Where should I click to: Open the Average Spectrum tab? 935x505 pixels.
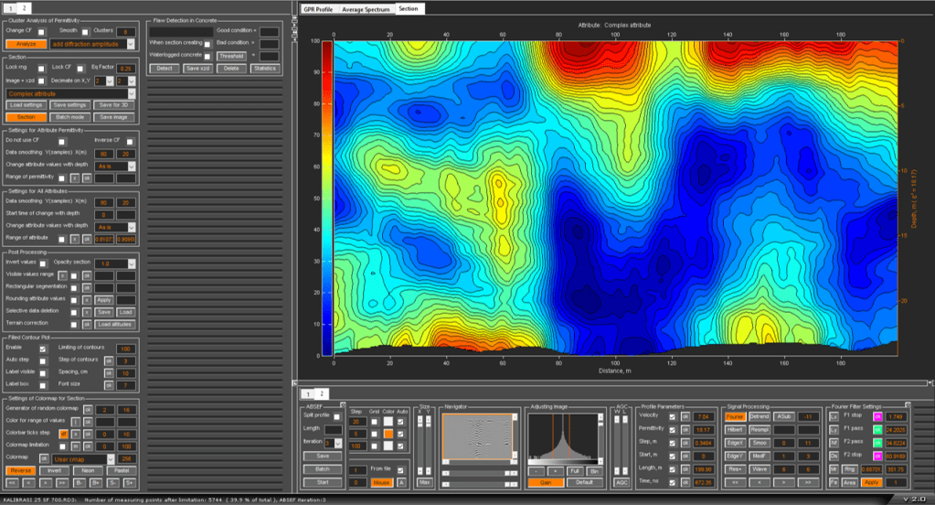(x=366, y=7)
